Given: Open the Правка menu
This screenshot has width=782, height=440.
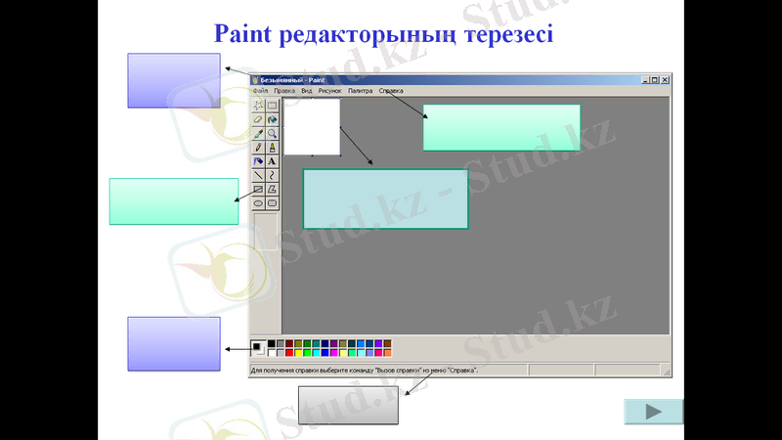Looking at the screenshot, I should tap(284, 90).
